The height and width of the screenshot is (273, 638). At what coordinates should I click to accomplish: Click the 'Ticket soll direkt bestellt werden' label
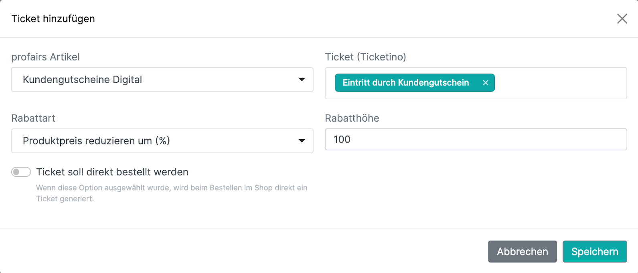[x=112, y=172]
